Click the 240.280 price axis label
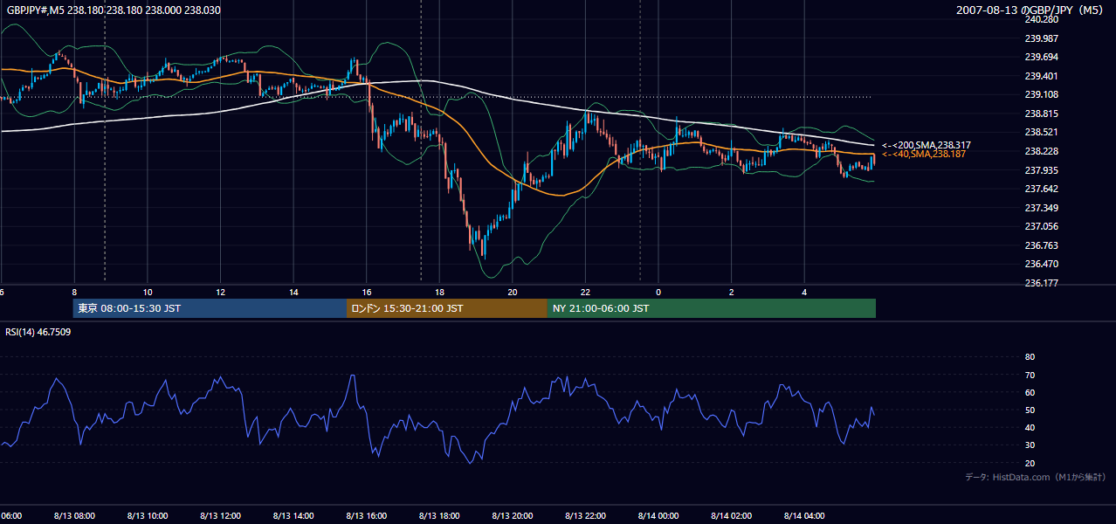Screen dimensions: 1116x524 pyautogui.click(x=1041, y=19)
